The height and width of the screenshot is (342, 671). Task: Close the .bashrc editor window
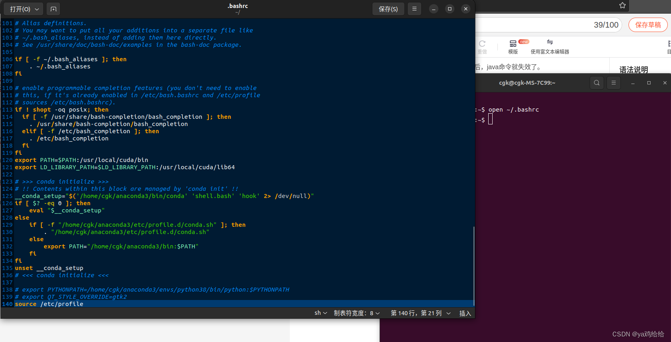click(x=466, y=9)
